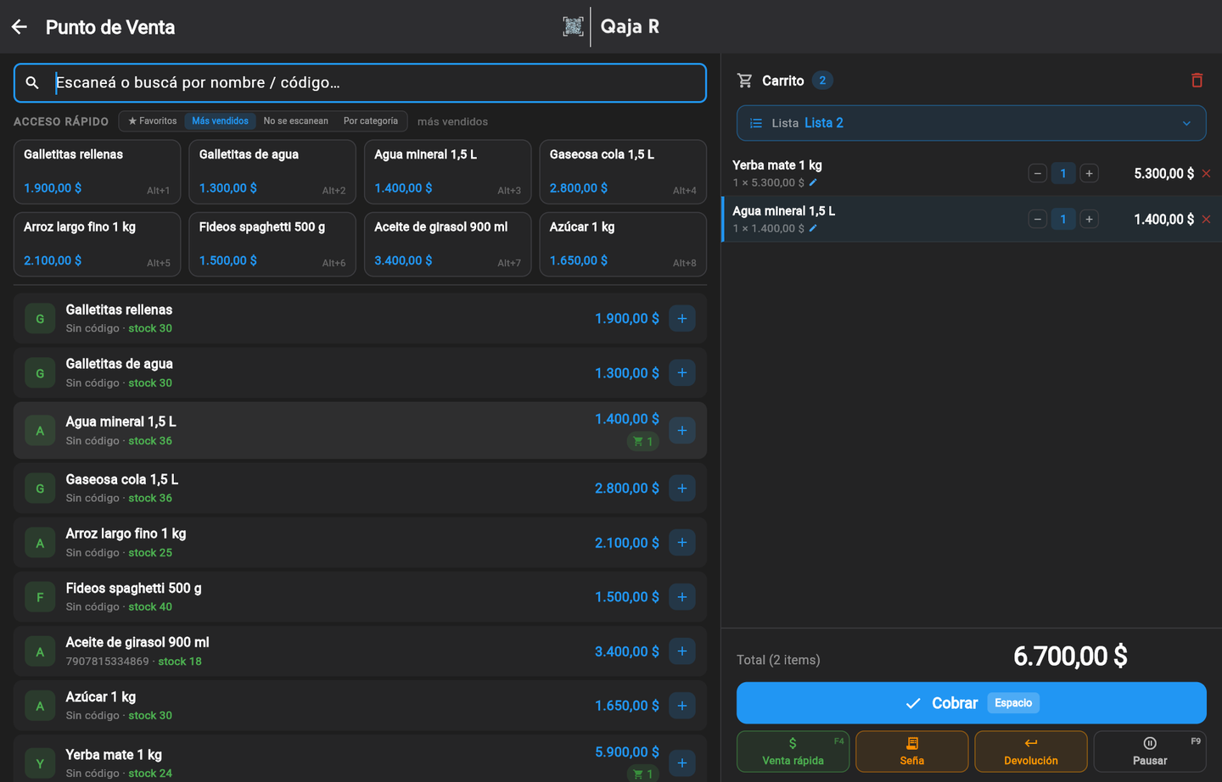This screenshot has height=782, width=1222.
Task: Edit price pencil for Agua mineral 1,5 L
Action: pos(813,228)
